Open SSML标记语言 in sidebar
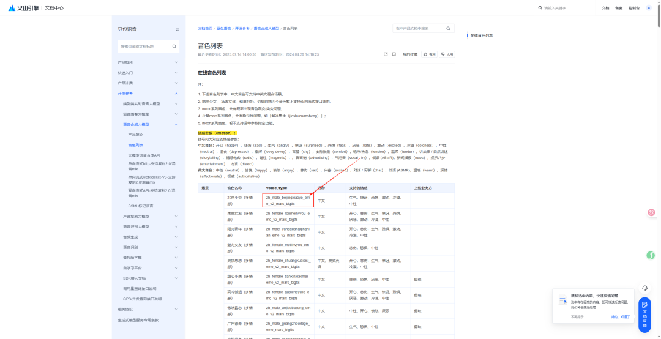The image size is (661, 339). [x=140, y=206]
